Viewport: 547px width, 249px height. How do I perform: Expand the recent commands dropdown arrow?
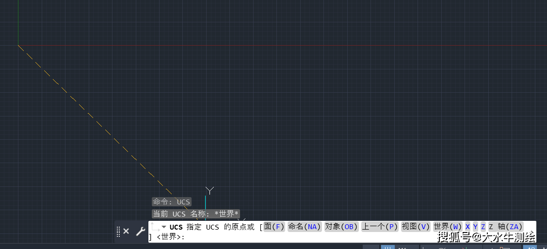click(164, 227)
